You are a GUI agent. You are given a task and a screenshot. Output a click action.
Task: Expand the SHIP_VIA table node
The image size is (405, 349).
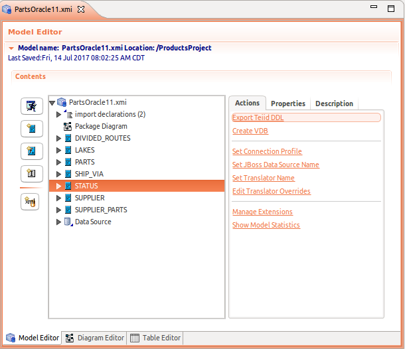[x=58, y=174]
